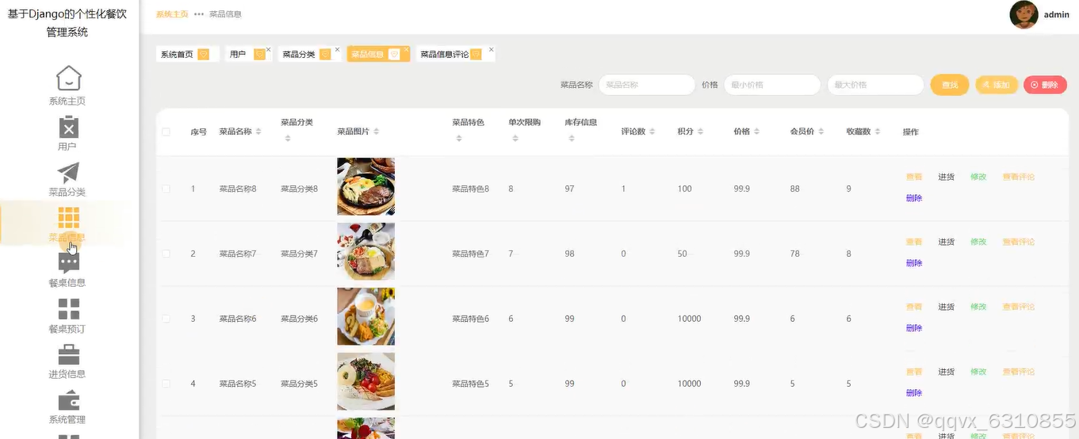Check the row checkbox for 菜品名称5
Screen dimensions: 1079x439
tap(166, 384)
